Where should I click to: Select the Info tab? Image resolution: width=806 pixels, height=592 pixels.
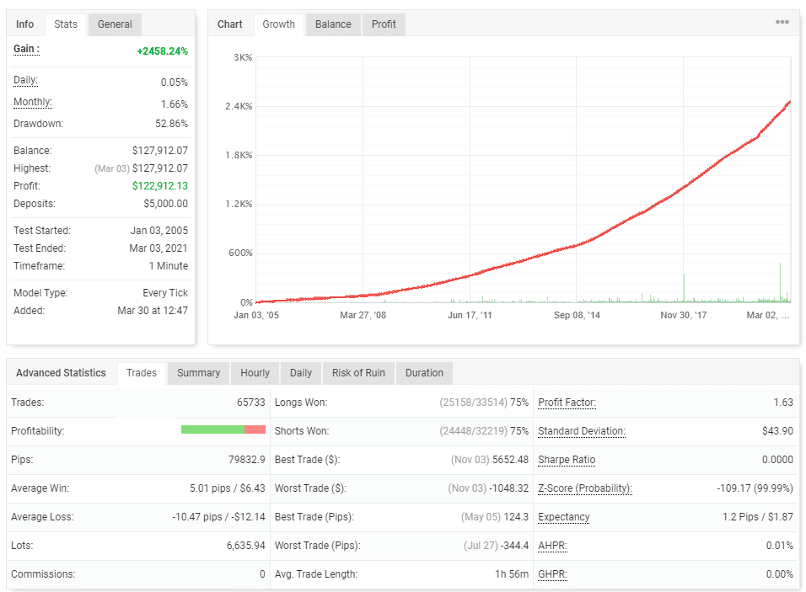coord(25,24)
